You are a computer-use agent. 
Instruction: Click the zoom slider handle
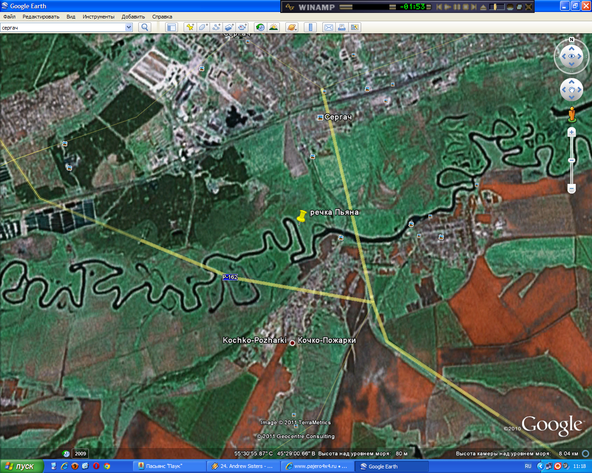pos(572,160)
